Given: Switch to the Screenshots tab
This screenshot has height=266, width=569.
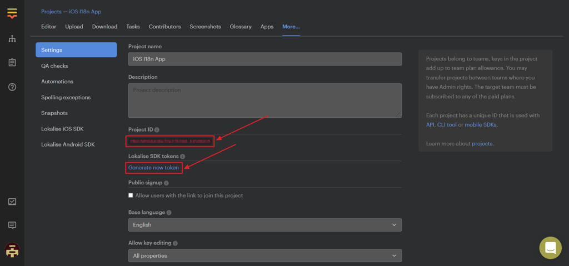Looking at the screenshot, I should pyautogui.click(x=205, y=27).
